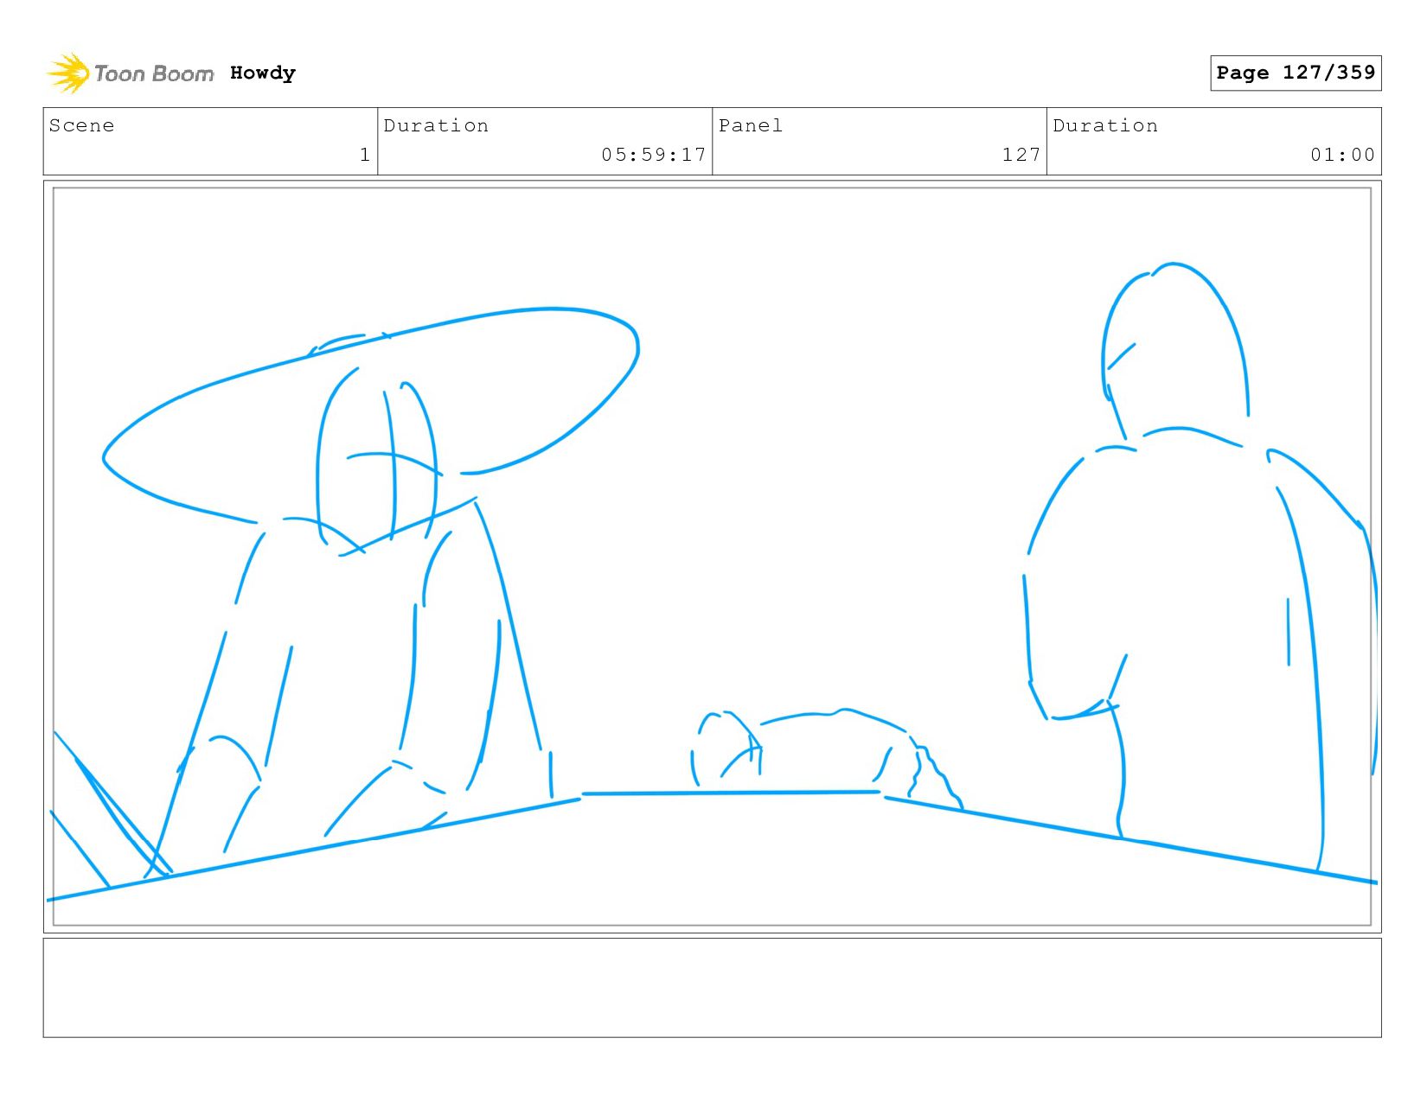Click the 'Scene' header label
1427x1102 pixels.
click(x=81, y=125)
